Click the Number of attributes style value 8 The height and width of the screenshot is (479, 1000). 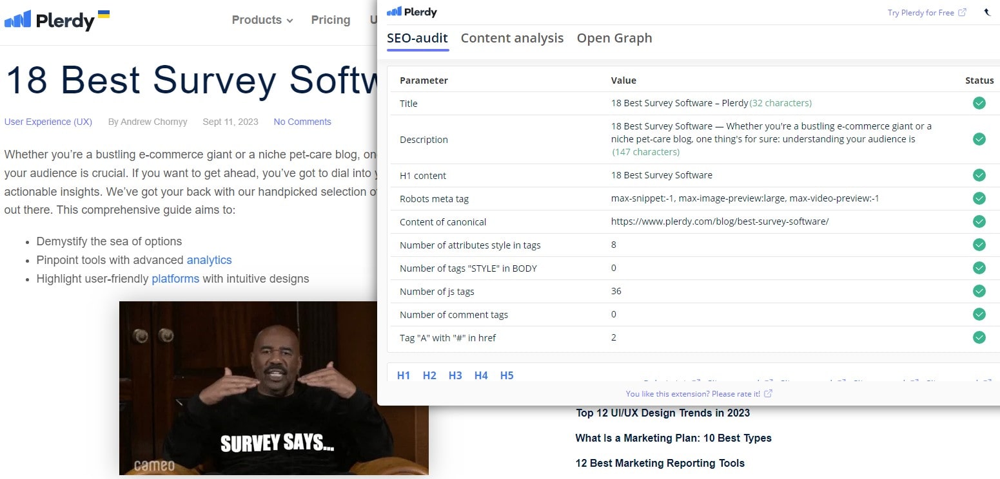point(614,245)
